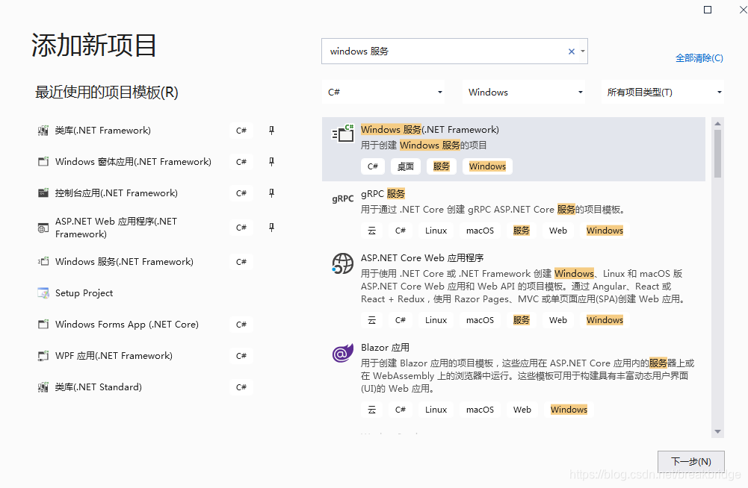Unpin ASP.NET Web 应用程序 template
This screenshot has height=488, width=748.
(x=271, y=228)
